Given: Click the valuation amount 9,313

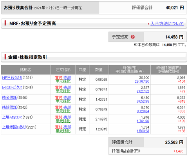Looking at the screenshot, I should (x=181, y=98).
